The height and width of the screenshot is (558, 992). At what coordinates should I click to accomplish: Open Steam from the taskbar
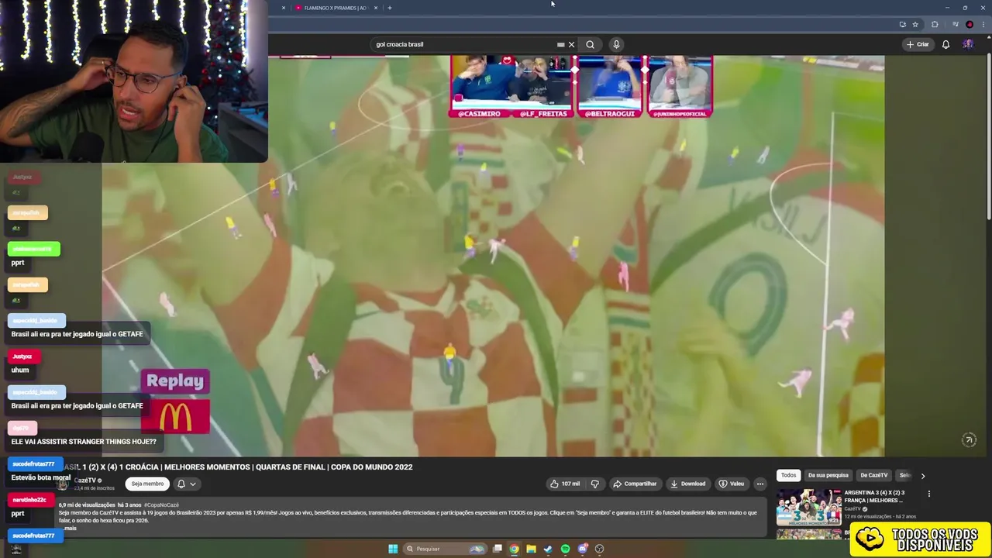[548, 549]
